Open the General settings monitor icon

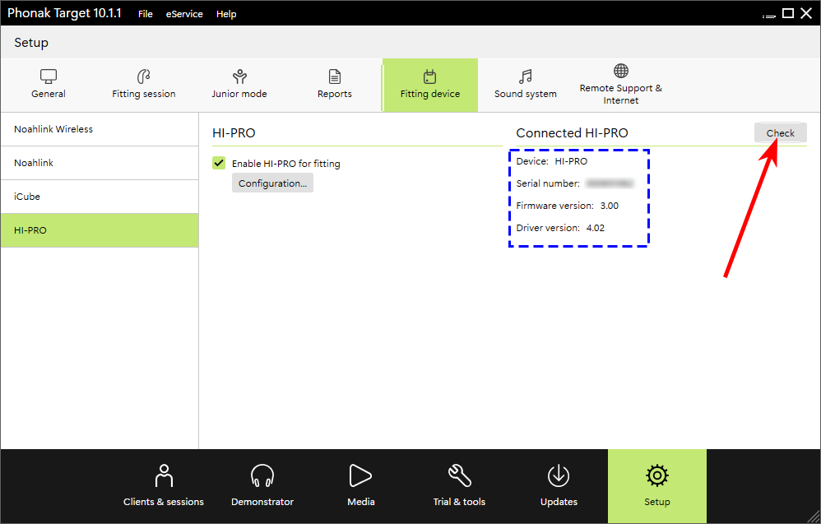49,77
